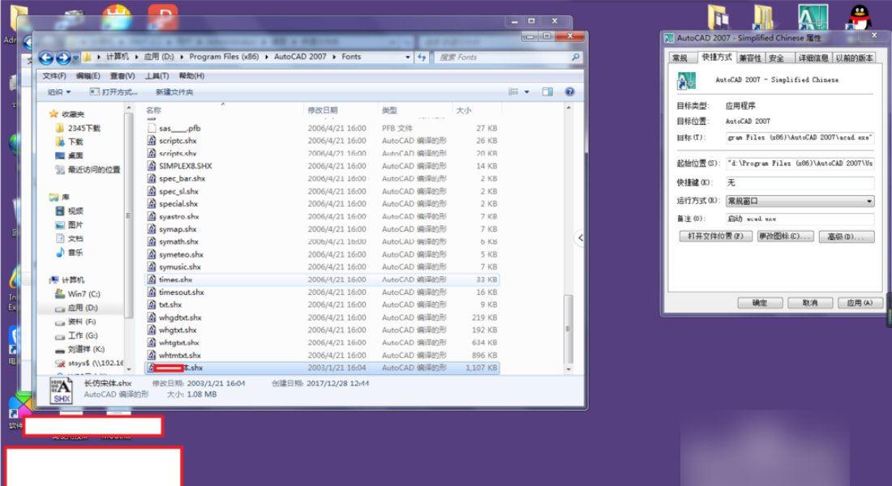Viewport: 892px width, 486px height.
Task: Click the Explorer back arrow button
Action: pos(45,58)
